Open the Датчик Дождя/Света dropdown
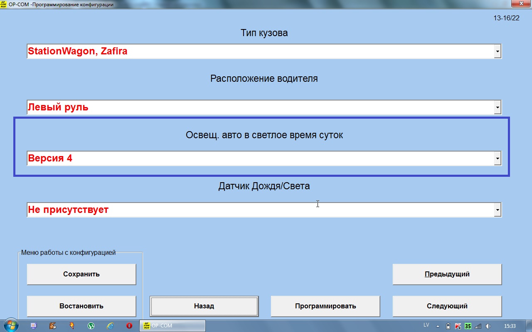Image resolution: width=532 pixels, height=332 pixels. [x=497, y=210]
